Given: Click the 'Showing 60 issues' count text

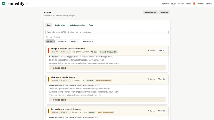Looking at the screenshot, I should coord(53,37).
